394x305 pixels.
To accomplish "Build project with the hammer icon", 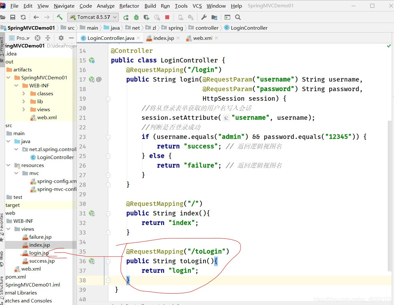I will pyautogui.click(x=60, y=17).
